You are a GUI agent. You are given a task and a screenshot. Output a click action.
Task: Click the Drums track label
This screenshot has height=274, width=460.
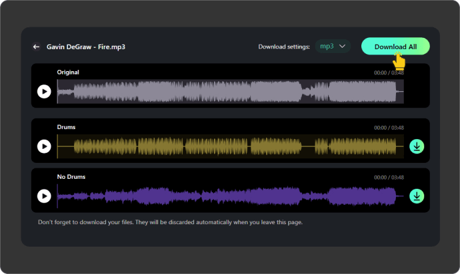click(66, 127)
